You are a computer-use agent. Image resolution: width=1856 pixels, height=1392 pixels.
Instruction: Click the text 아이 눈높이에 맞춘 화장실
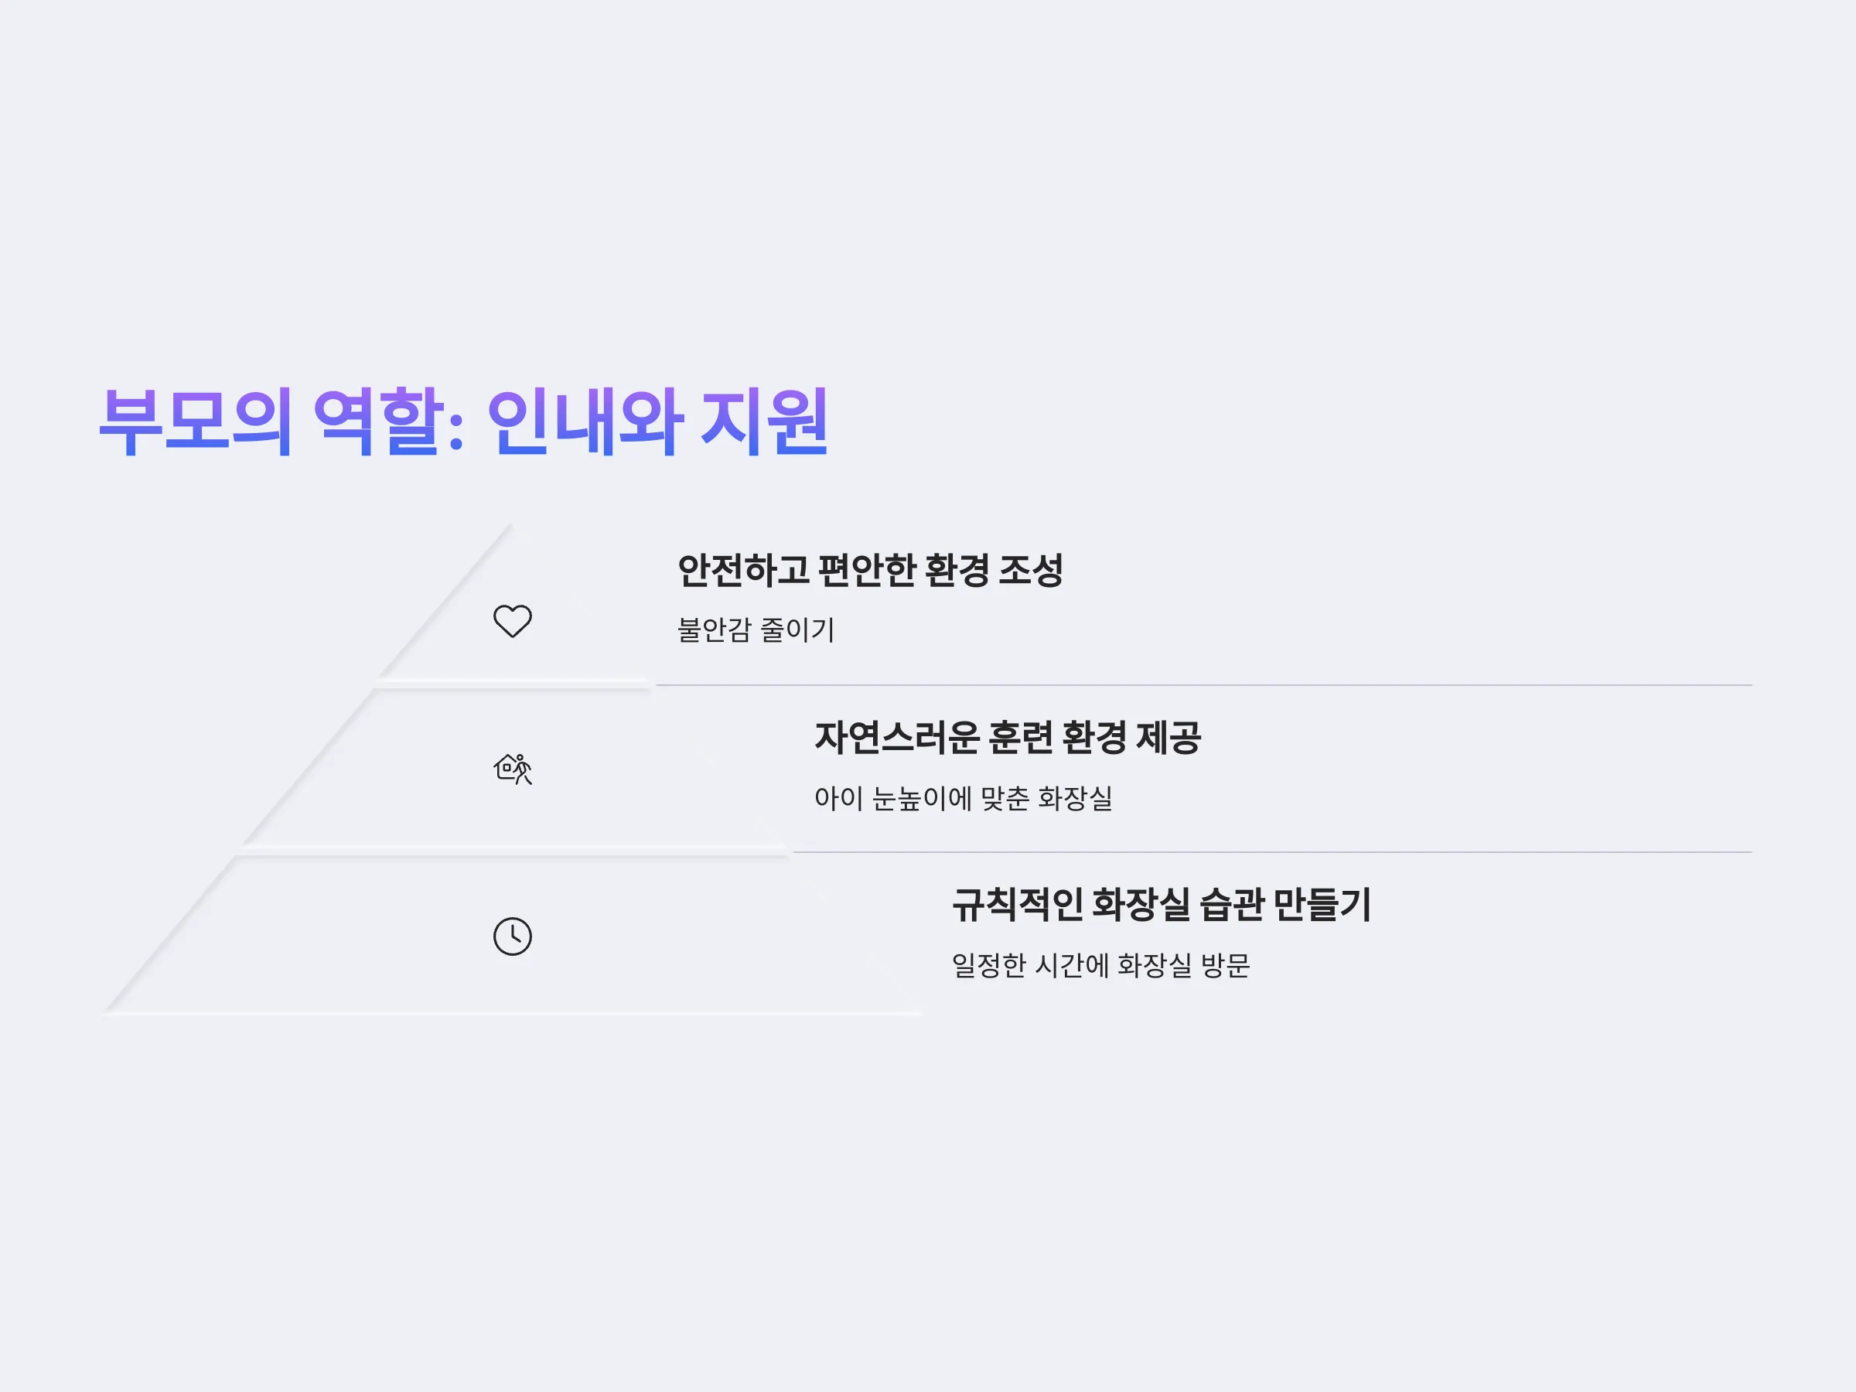(x=964, y=797)
